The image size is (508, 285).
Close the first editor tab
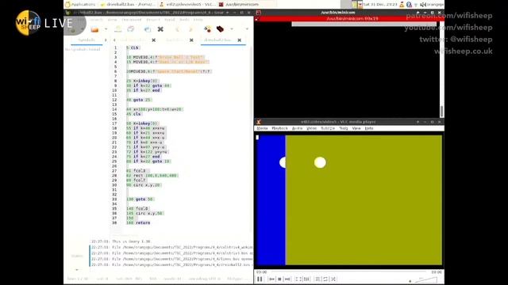[153, 40]
